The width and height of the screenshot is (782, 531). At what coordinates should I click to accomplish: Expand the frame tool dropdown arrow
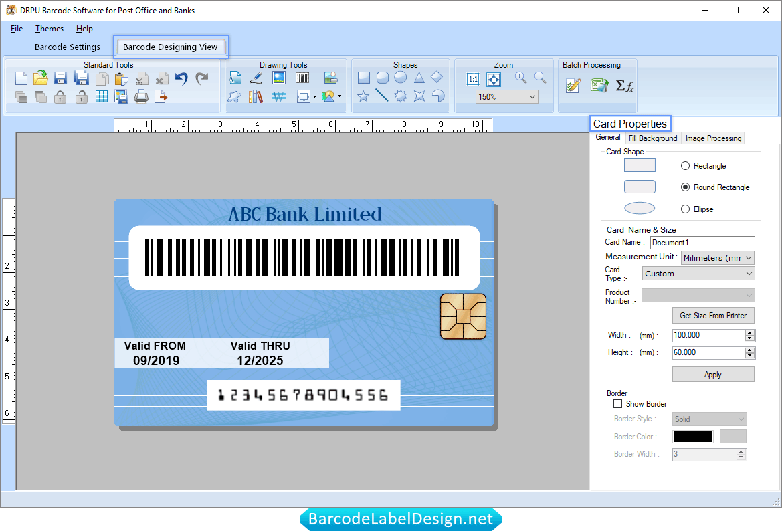click(x=314, y=97)
